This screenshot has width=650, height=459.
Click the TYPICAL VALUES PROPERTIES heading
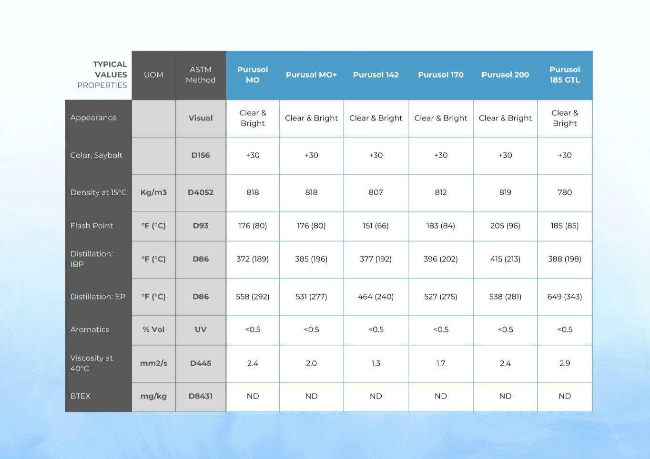102,75
